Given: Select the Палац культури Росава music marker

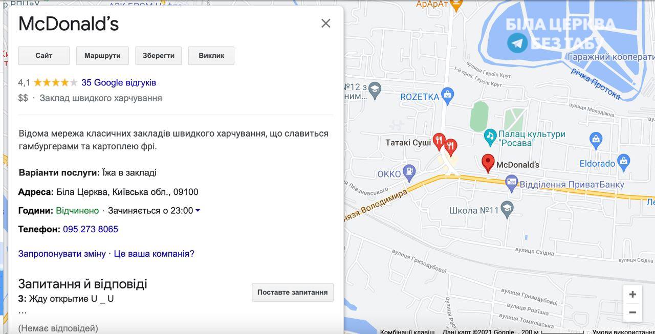Looking at the screenshot, I should click(490, 136).
